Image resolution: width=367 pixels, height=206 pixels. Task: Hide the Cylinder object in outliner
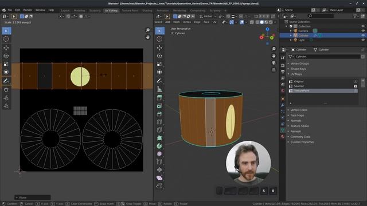(x=363, y=35)
